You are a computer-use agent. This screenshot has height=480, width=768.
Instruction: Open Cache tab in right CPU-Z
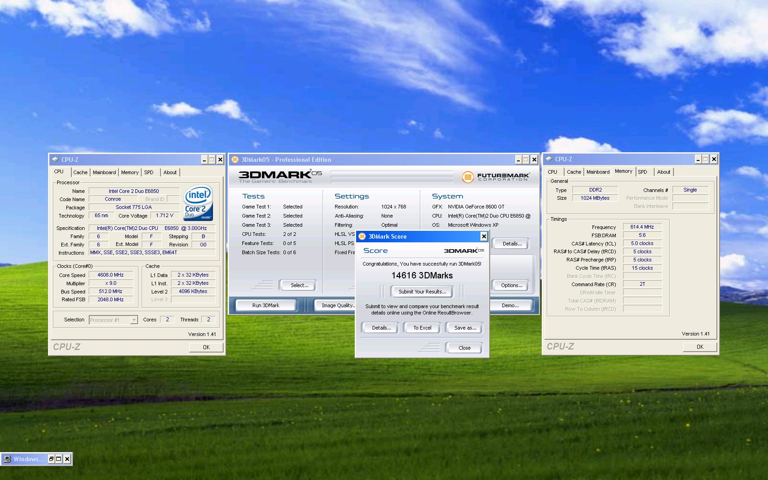pyautogui.click(x=574, y=172)
